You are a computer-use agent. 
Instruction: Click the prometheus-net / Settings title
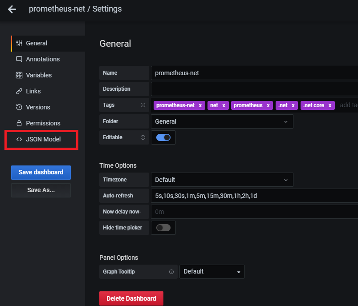75,9
